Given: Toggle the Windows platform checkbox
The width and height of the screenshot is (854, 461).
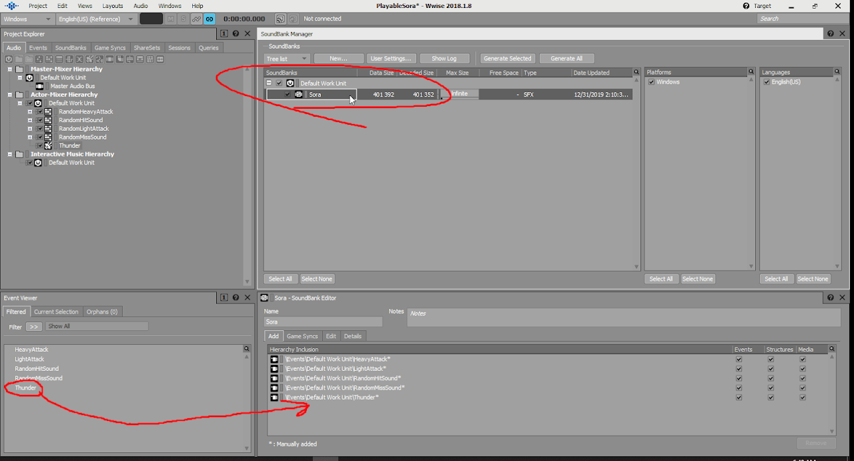Looking at the screenshot, I should (x=652, y=82).
